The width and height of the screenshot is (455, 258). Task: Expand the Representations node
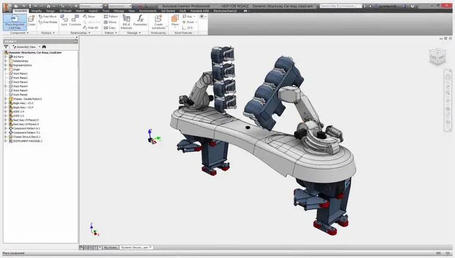point(5,65)
